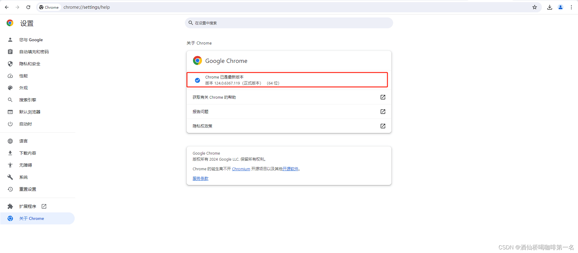This screenshot has width=578, height=253.
Task: Open 隐私和安全 section
Action: tap(38, 64)
